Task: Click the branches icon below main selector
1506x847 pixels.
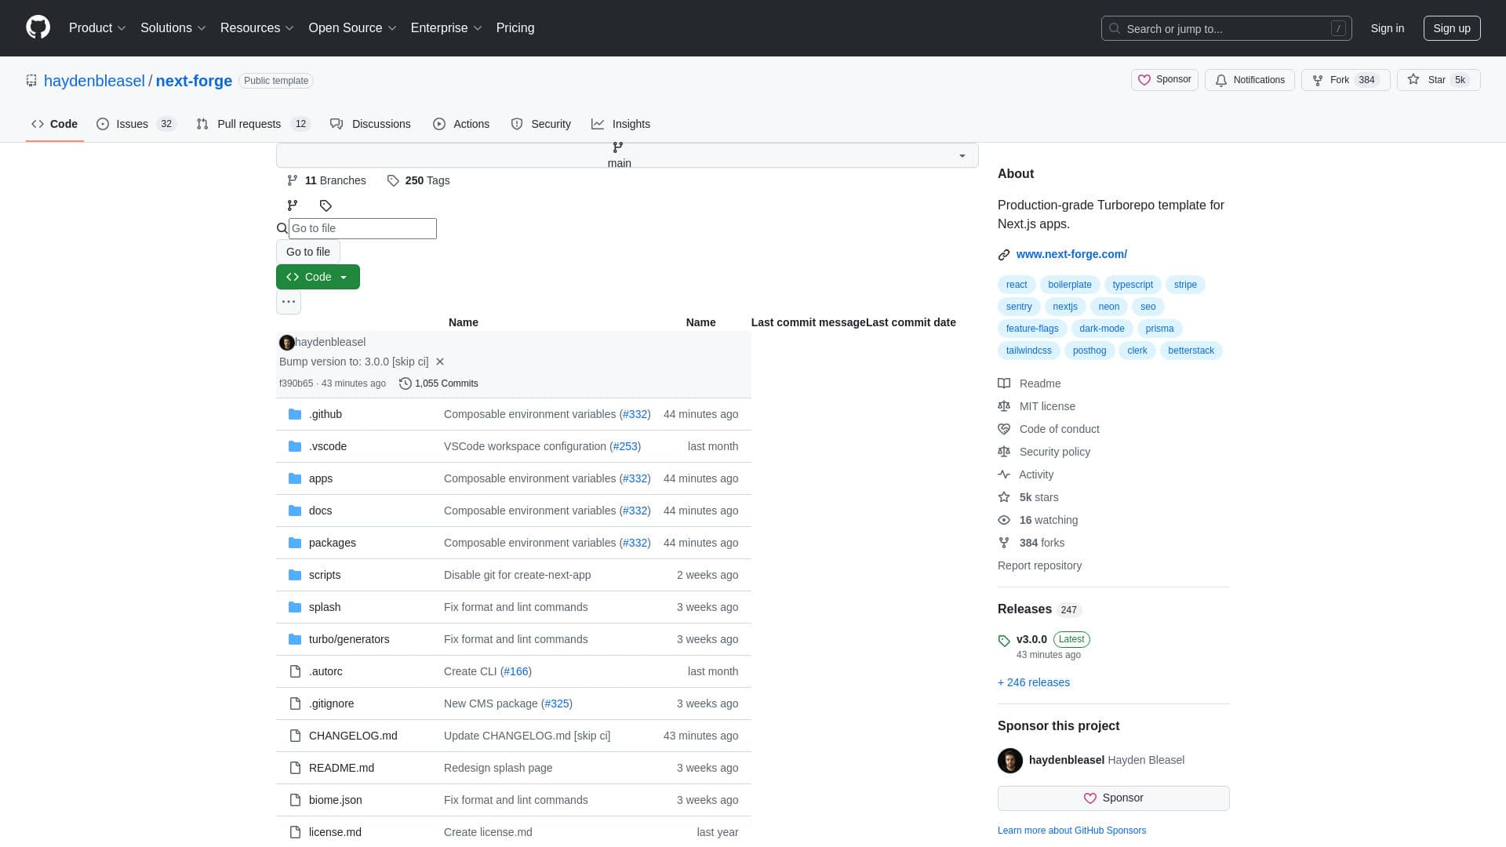Action: (x=293, y=205)
